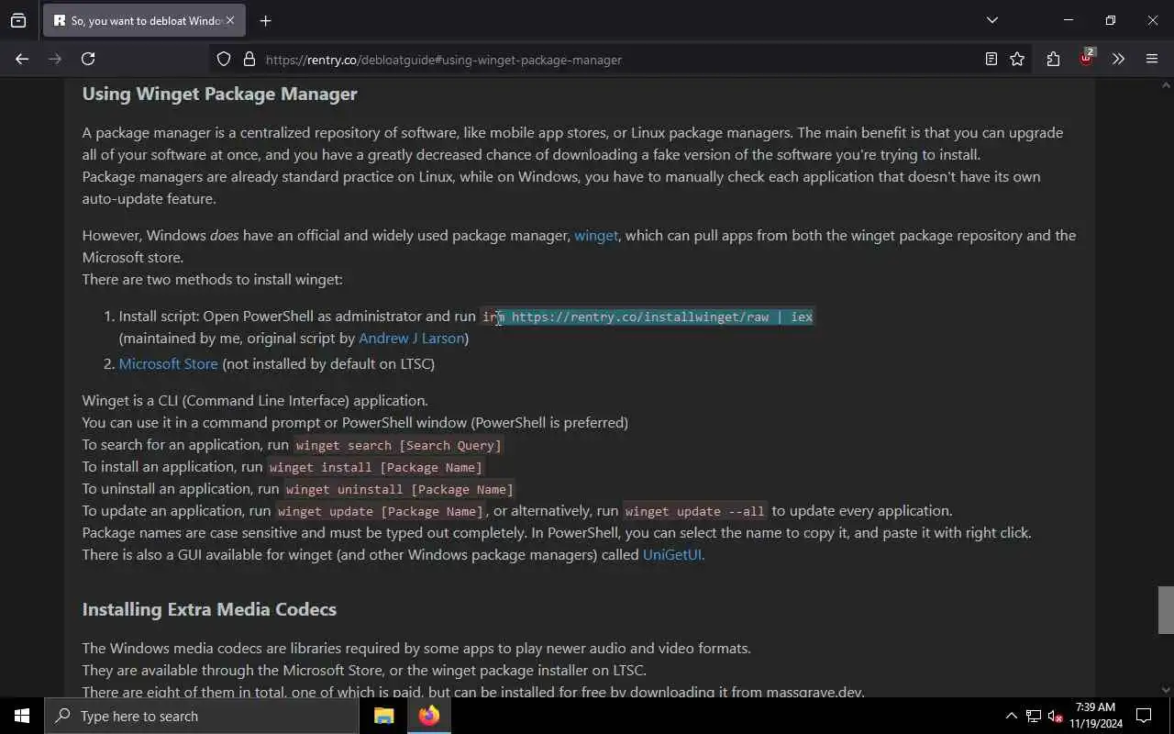This screenshot has height=734, width=1174.
Task: Focus the rentry.co address bar
Action: (x=619, y=59)
